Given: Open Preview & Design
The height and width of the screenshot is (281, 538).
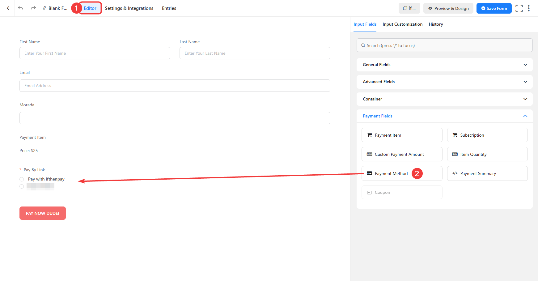Looking at the screenshot, I should [448, 8].
